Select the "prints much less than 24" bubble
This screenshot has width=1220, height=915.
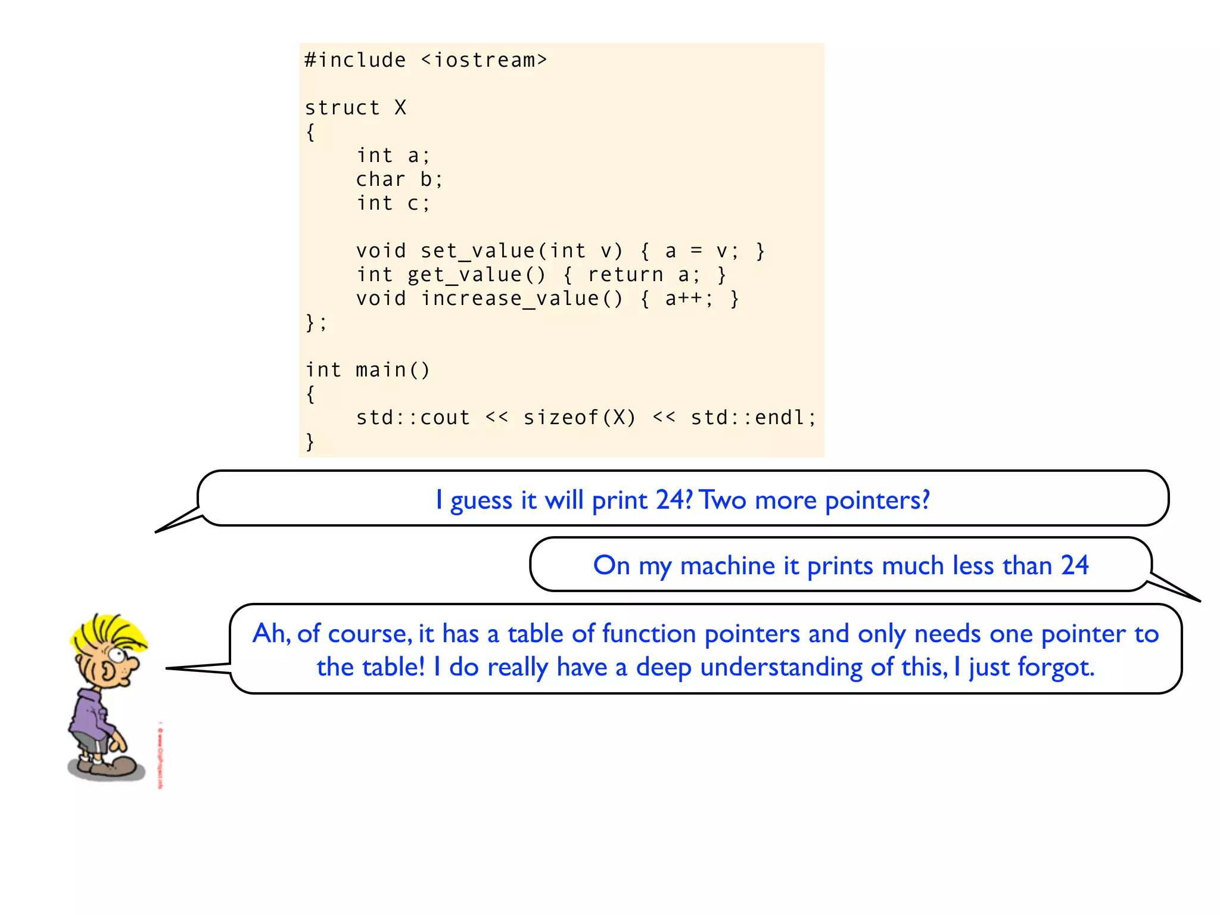[840, 565]
